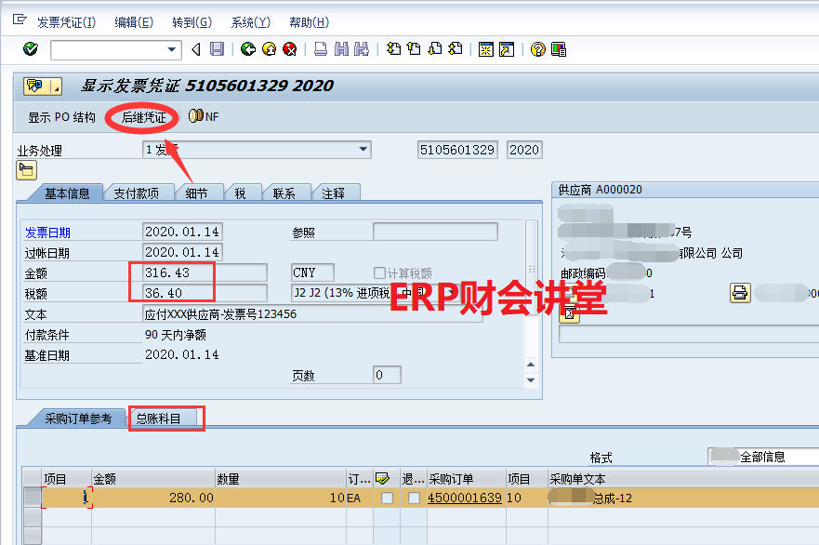Click the green Back arrow icon
This screenshot has width=819, height=545.
pos(248,49)
